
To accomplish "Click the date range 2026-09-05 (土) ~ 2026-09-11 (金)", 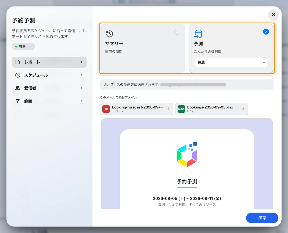I will 187,199.
